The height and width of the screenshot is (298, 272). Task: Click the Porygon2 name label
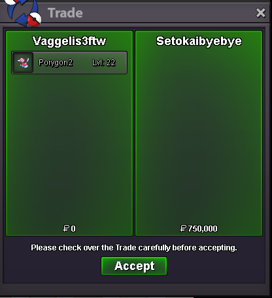tap(56, 63)
